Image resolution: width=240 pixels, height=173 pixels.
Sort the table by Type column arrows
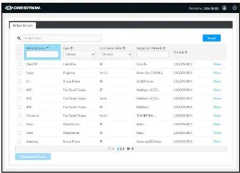(x=72, y=48)
